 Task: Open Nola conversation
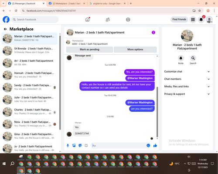tap(30, 124)
